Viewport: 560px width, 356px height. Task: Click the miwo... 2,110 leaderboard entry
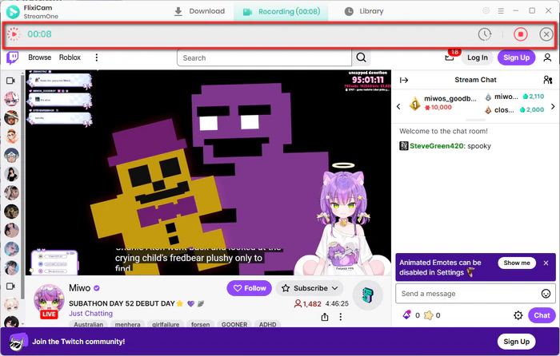tap(514, 97)
